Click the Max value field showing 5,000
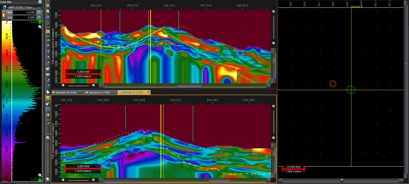This screenshot has width=409, height=184. [x=24, y=17]
